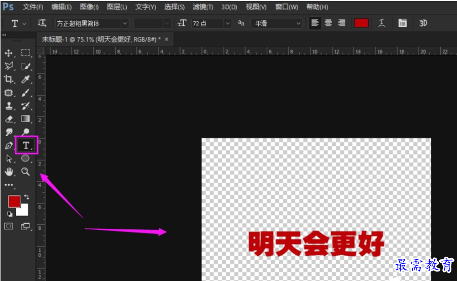Select the History Brush tool
Screen dimensions: 457x281
point(25,106)
